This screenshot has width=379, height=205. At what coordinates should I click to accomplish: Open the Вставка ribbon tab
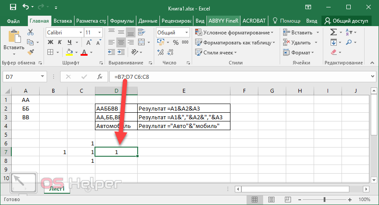click(x=63, y=20)
